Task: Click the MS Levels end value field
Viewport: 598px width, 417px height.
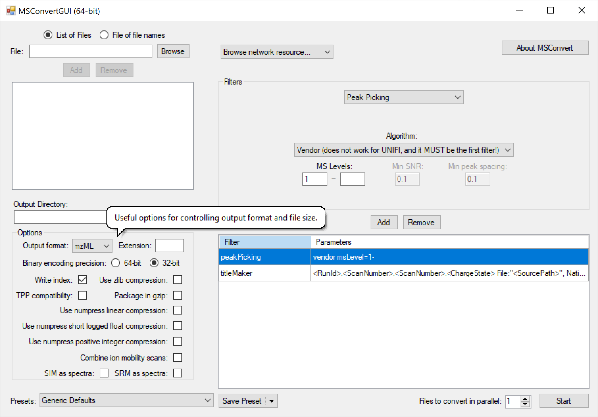Action: (353, 179)
